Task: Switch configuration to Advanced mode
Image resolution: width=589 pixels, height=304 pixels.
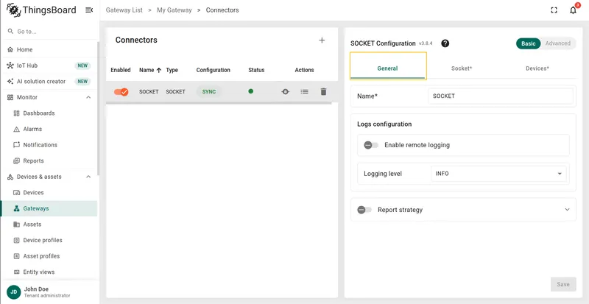Action: (558, 43)
